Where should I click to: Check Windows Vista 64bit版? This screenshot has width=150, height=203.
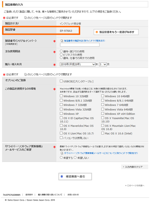pos(103,109)
